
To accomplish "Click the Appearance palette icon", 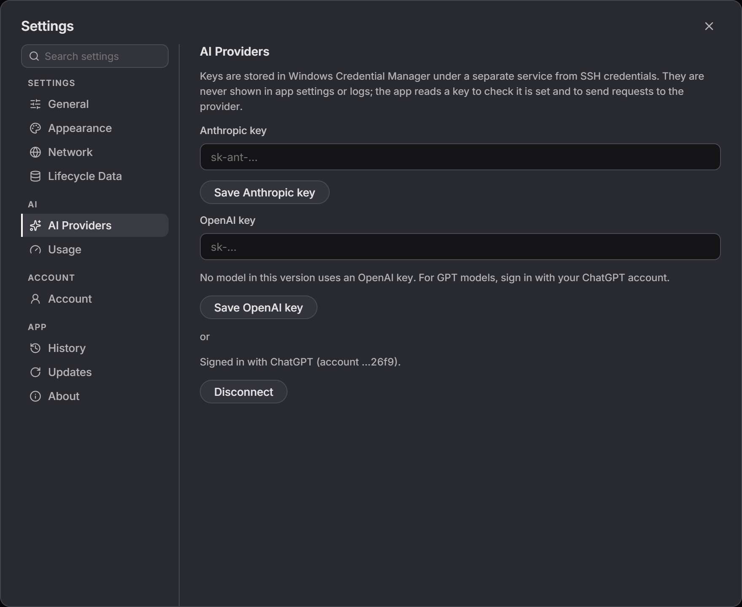I will click(35, 128).
